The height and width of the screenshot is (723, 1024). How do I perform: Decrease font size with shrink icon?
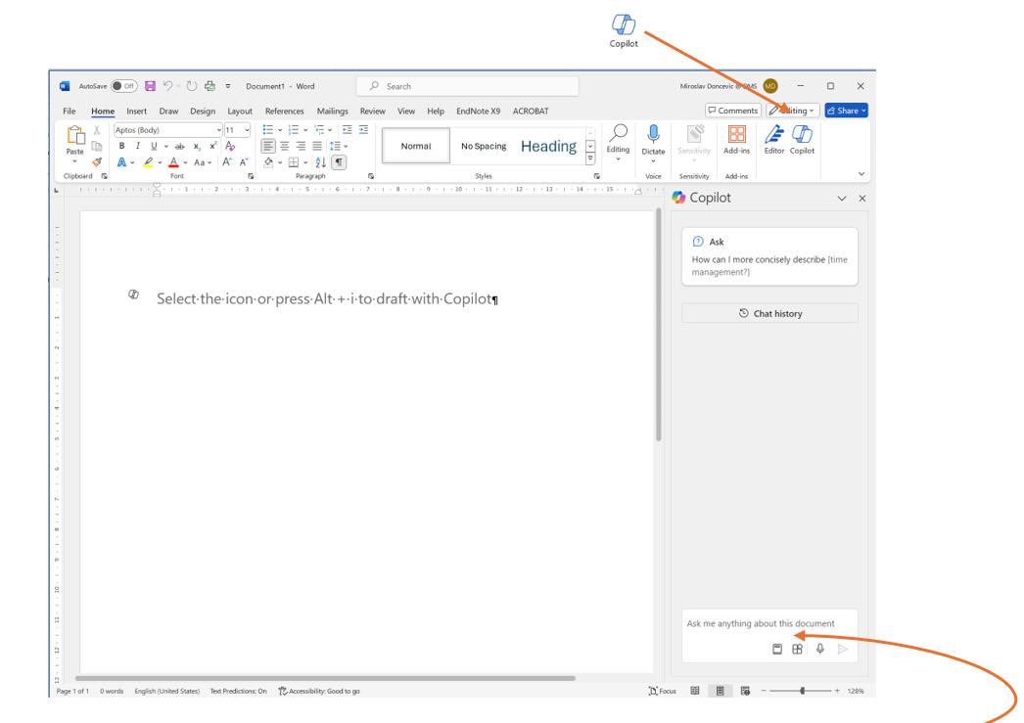pos(243,161)
